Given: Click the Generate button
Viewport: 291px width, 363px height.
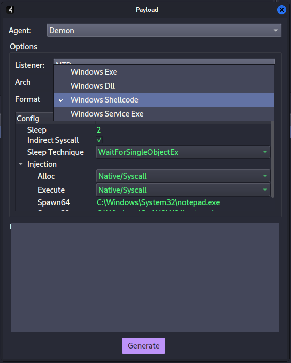Looking at the screenshot, I should coord(144,345).
